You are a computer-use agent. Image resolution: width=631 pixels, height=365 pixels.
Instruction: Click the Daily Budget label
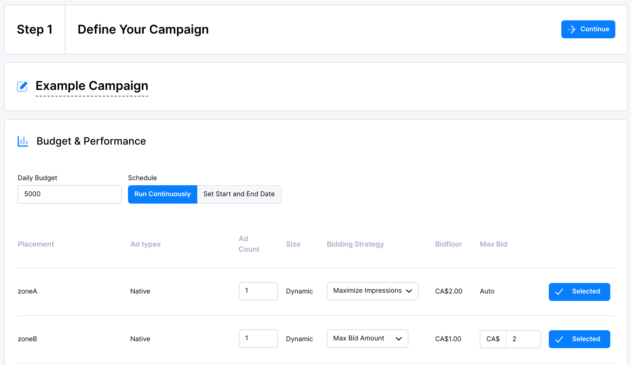coord(38,178)
